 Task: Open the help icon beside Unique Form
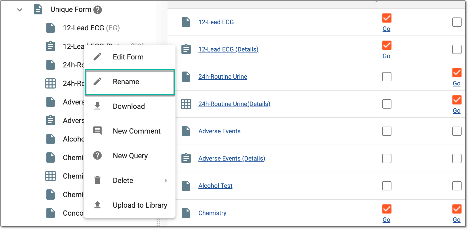click(98, 10)
